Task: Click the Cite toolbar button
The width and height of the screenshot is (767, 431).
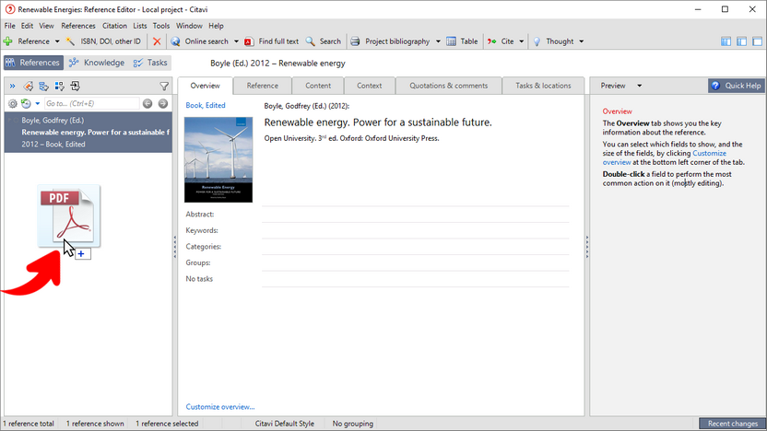Action: pyautogui.click(x=501, y=41)
